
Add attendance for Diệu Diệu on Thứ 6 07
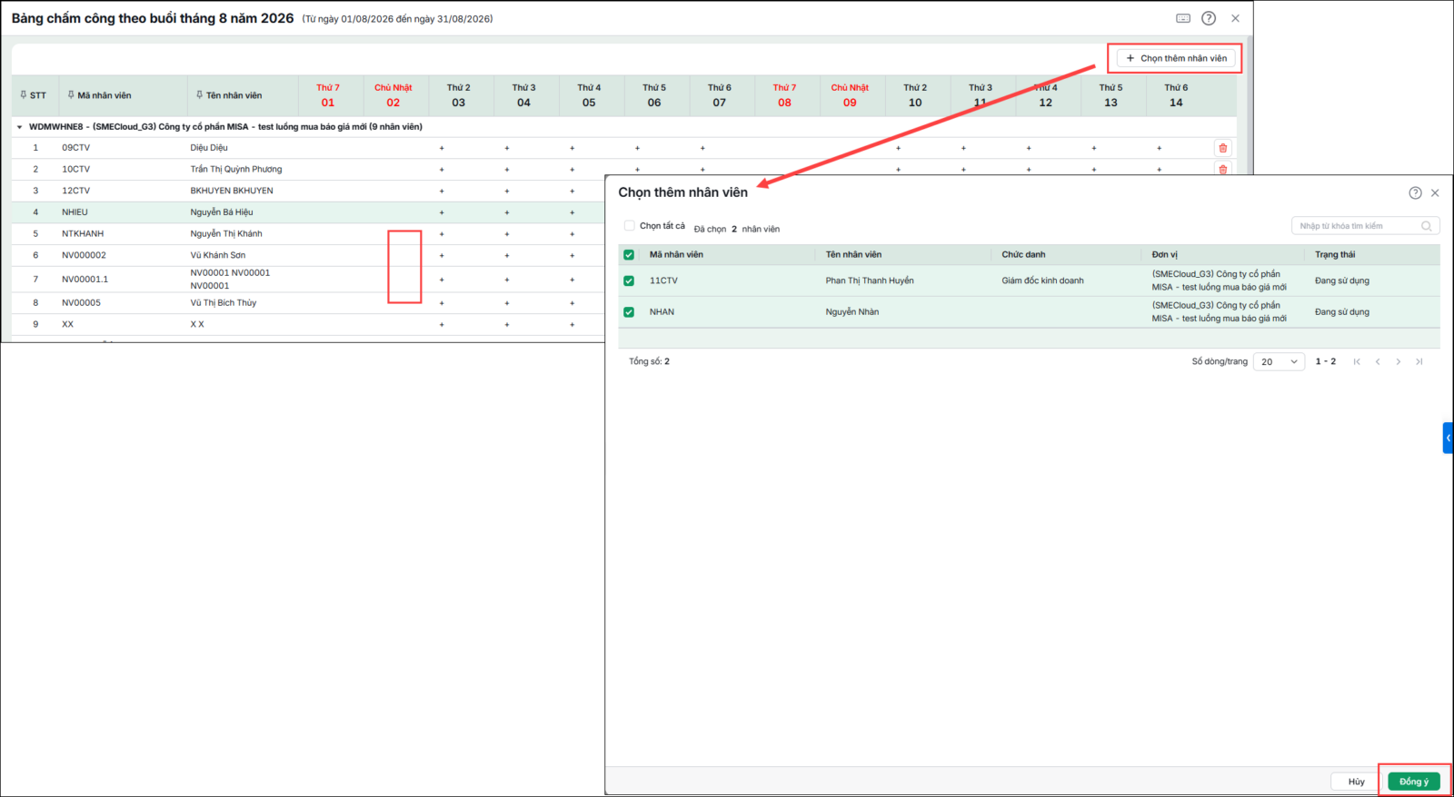tap(702, 148)
